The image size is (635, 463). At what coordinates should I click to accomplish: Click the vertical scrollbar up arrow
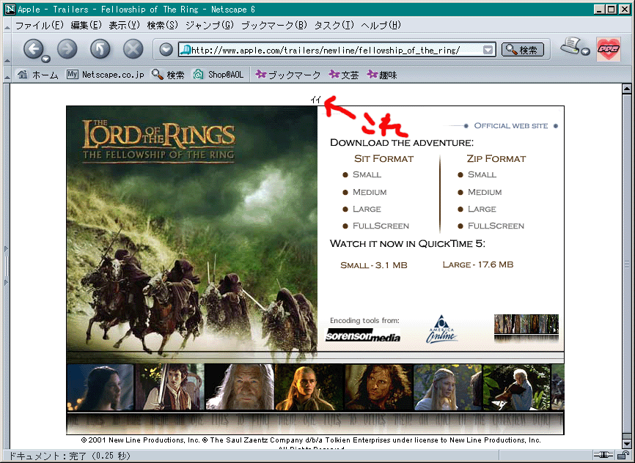tap(626, 89)
